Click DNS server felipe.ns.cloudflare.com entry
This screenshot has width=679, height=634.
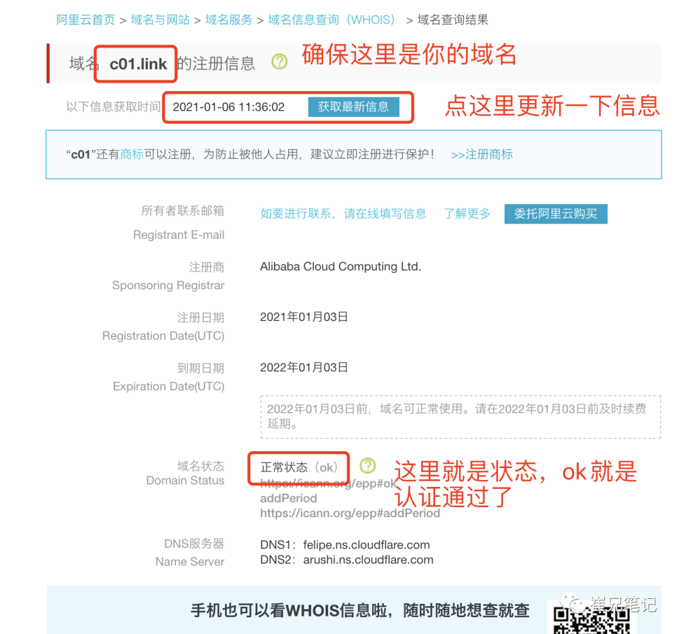point(345,544)
